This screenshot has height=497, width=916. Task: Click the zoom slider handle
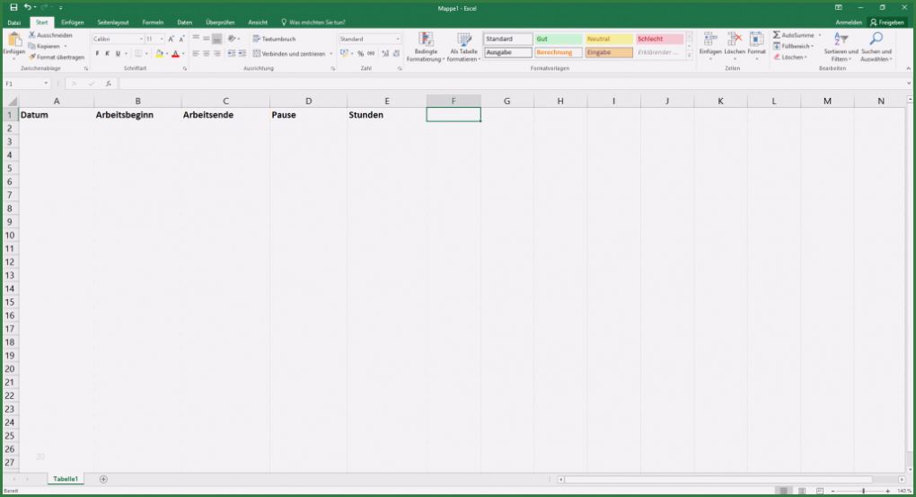tap(863, 491)
